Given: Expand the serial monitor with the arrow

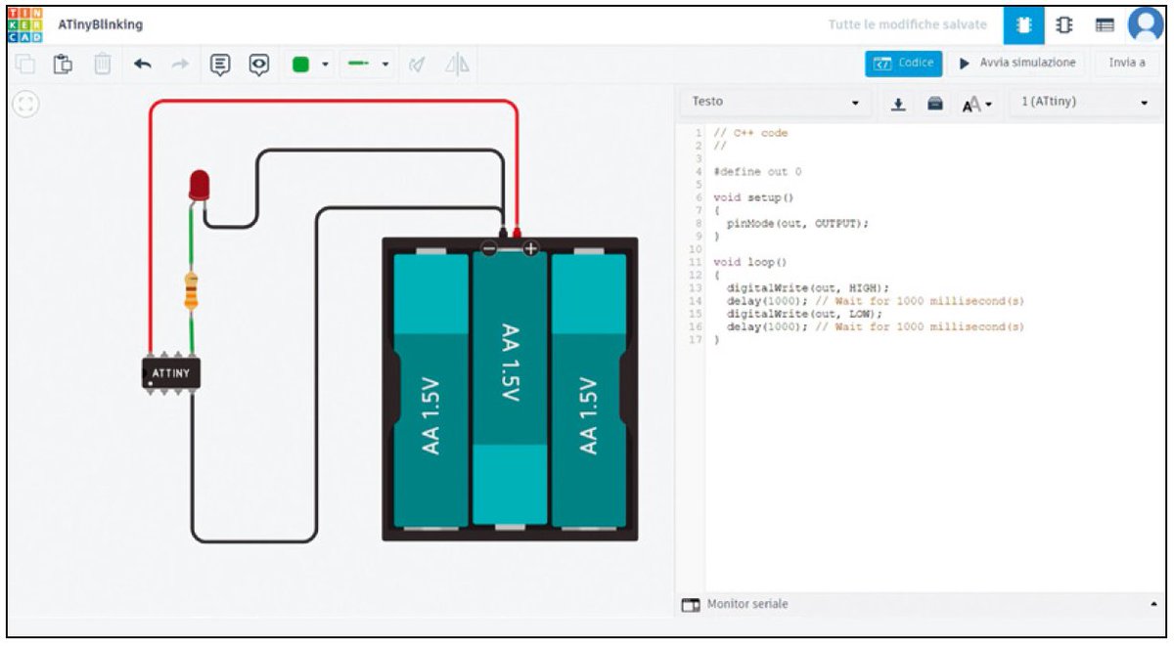Looking at the screenshot, I should point(1152,605).
